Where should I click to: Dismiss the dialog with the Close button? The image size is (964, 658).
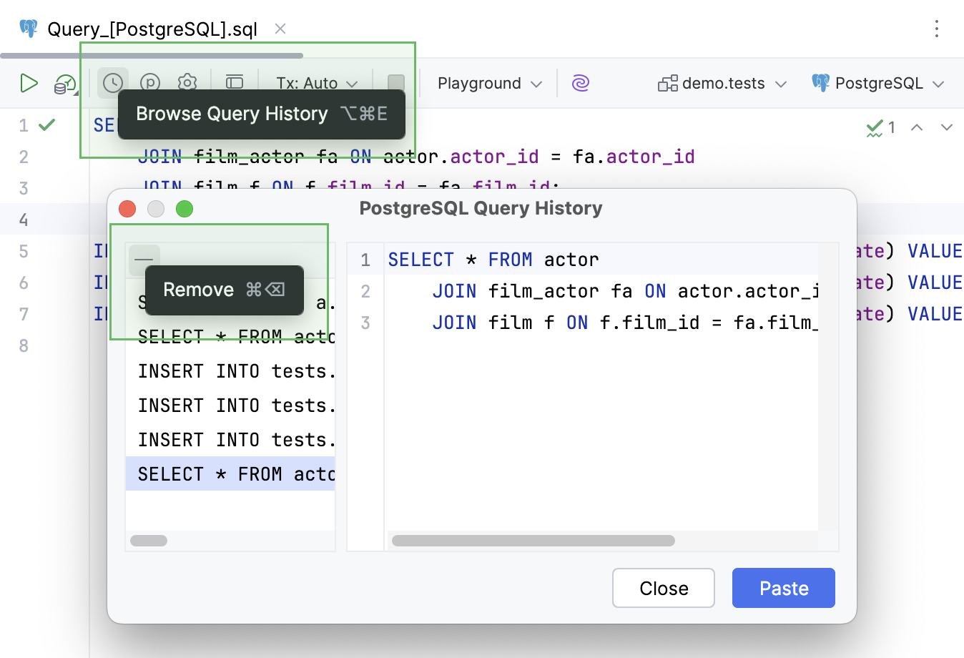click(663, 588)
